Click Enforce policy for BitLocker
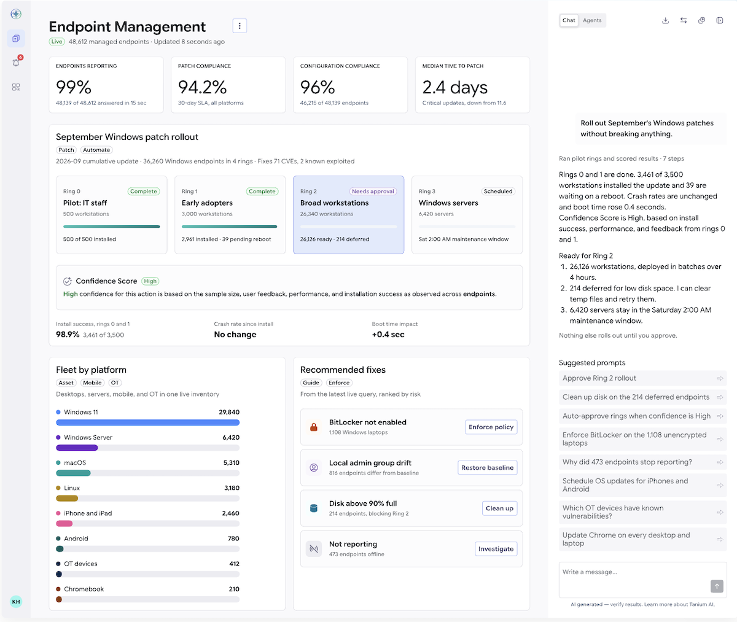Screen dimensions: 737x622 [491, 427]
